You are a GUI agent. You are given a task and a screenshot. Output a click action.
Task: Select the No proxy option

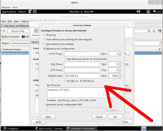(44, 35)
